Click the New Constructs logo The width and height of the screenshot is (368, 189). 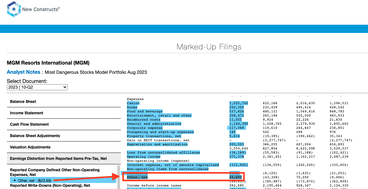coord(33,9)
